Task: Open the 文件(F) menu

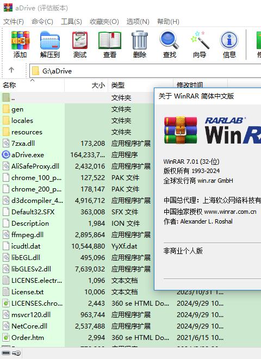Action: pos(13,22)
